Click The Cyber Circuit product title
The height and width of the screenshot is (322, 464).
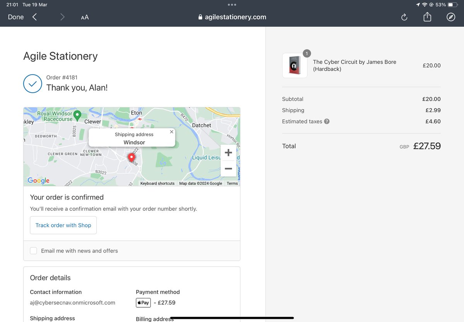point(355,66)
